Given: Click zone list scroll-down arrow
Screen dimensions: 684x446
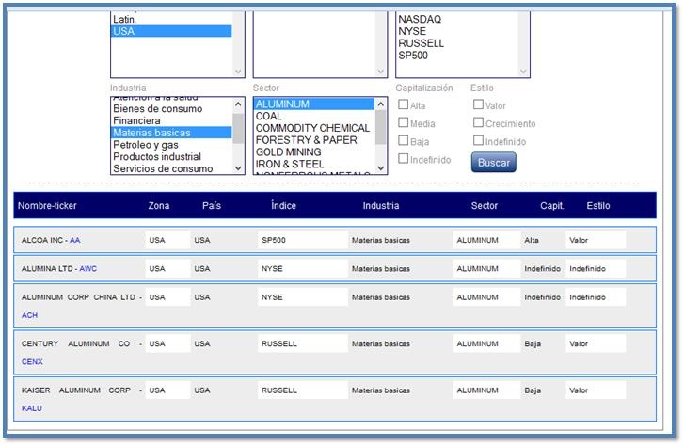Looking at the screenshot, I should pos(238,72).
